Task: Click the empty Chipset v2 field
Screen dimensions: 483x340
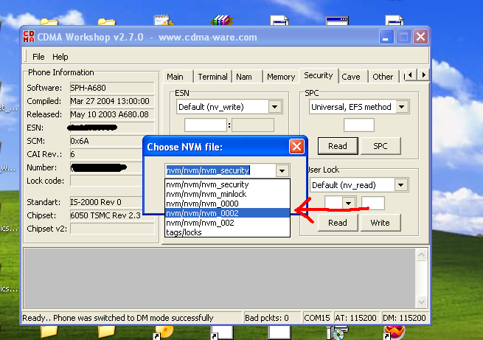Action: click(x=112, y=229)
